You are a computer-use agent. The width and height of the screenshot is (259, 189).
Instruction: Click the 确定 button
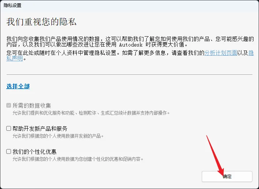[x=227, y=177]
